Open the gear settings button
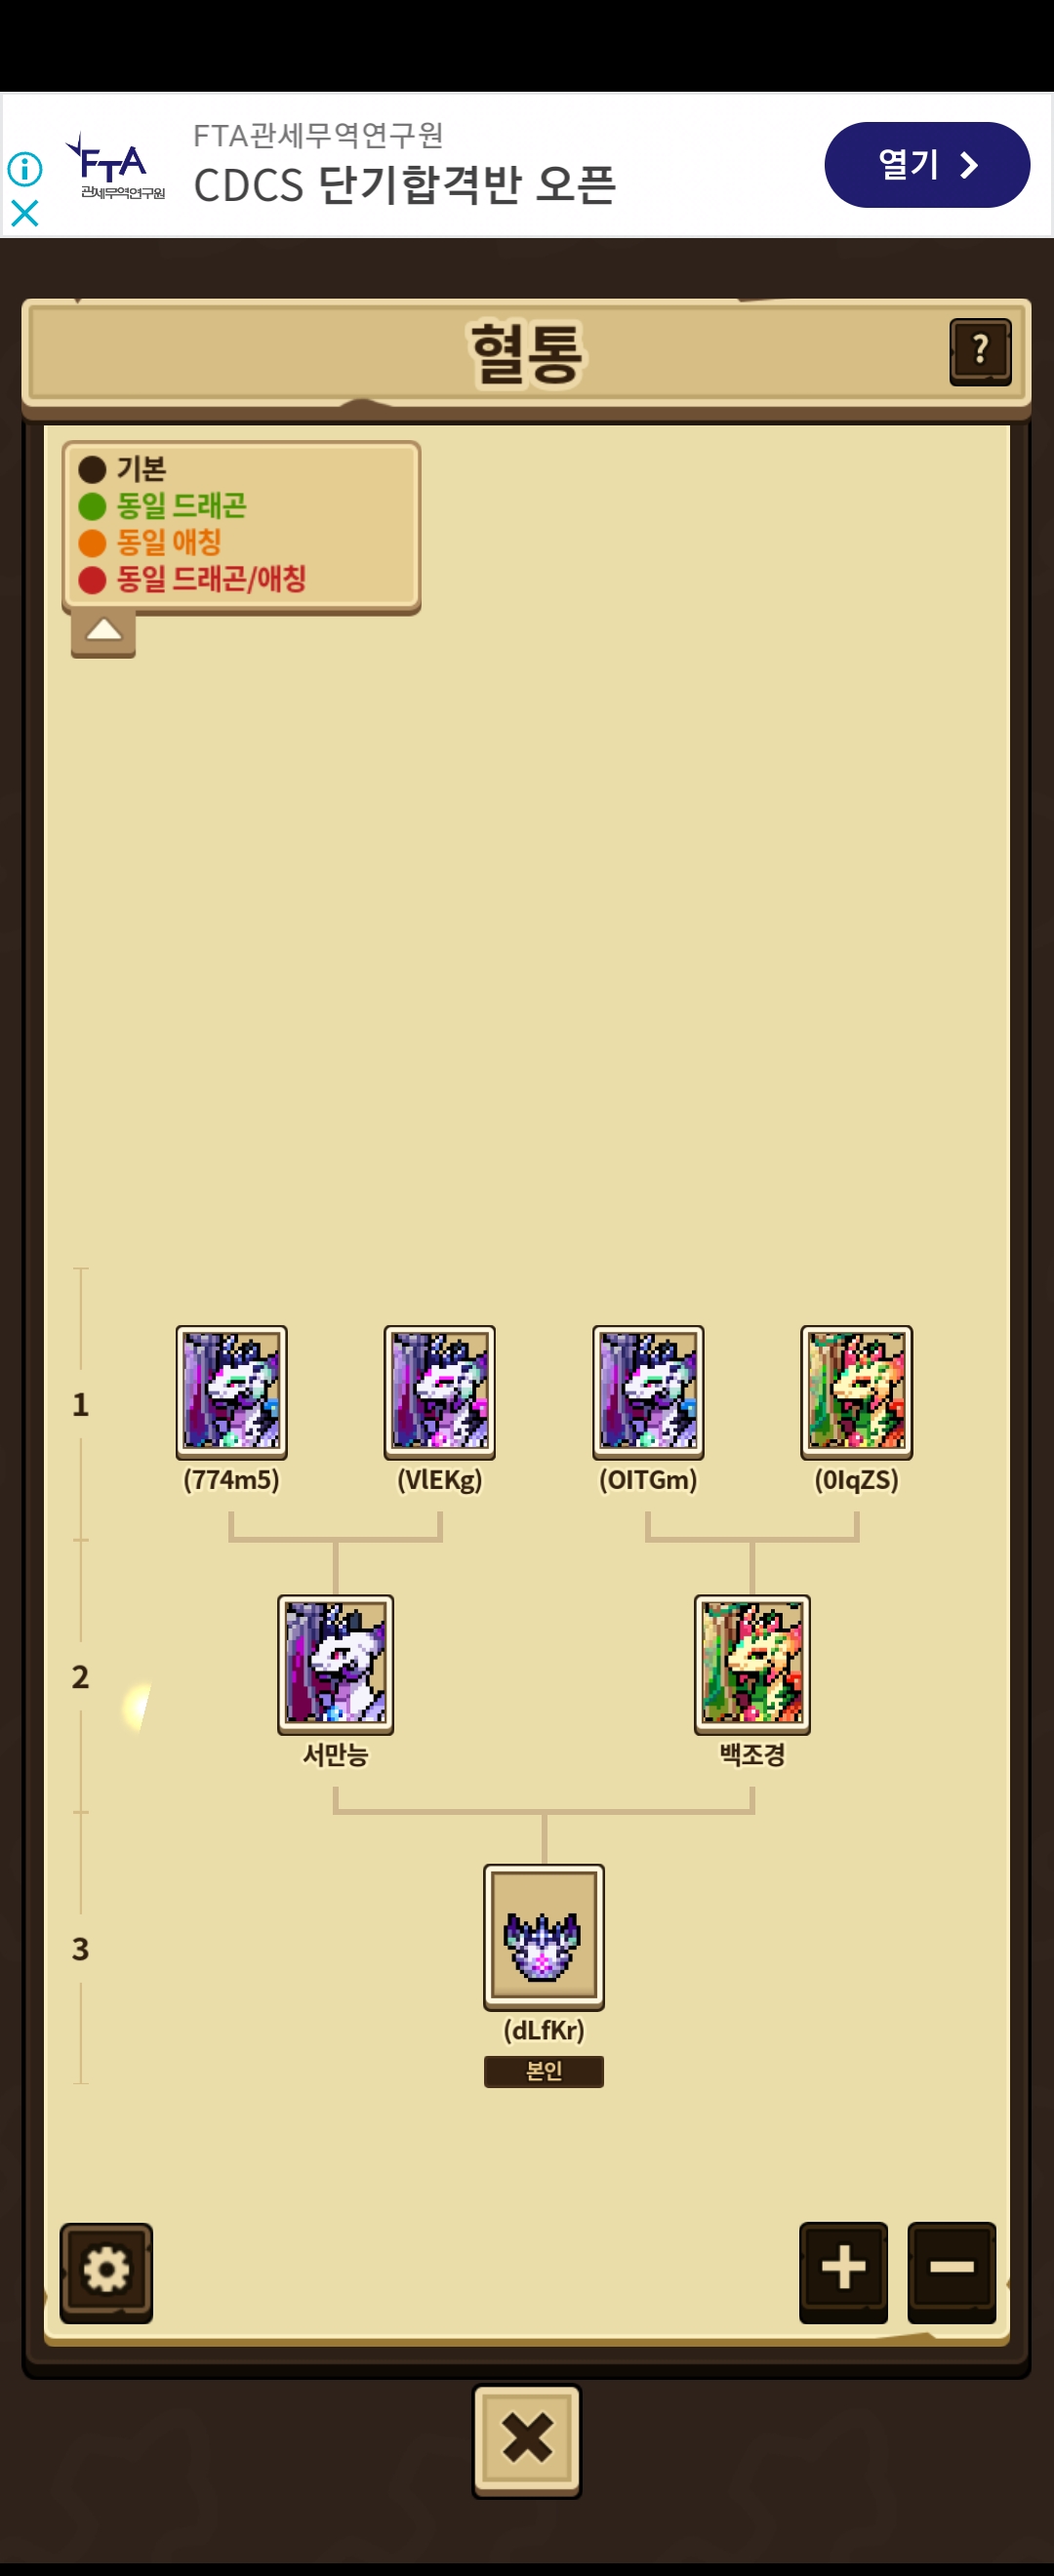This screenshot has height=2576, width=1054. click(106, 2272)
